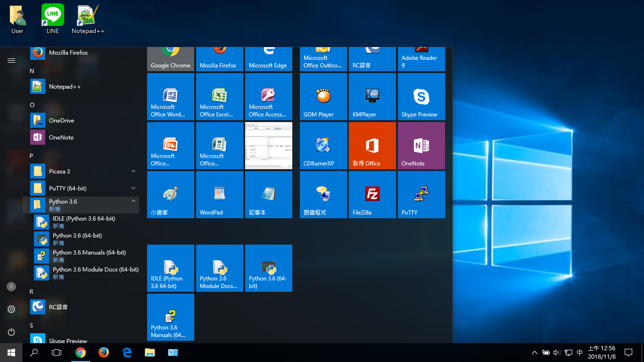This screenshot has height=362, width=644.
Task: Select the Notepad++ desktop shortcut
Action: [x=88, y=19]
